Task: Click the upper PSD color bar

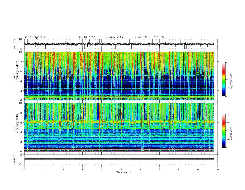Action: click(224, 79)
